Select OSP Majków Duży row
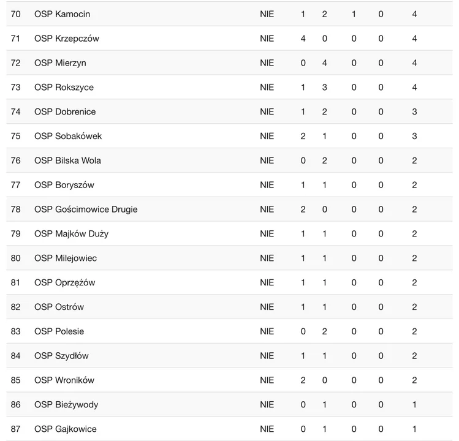The image size is (459, 441). point(229,233)
